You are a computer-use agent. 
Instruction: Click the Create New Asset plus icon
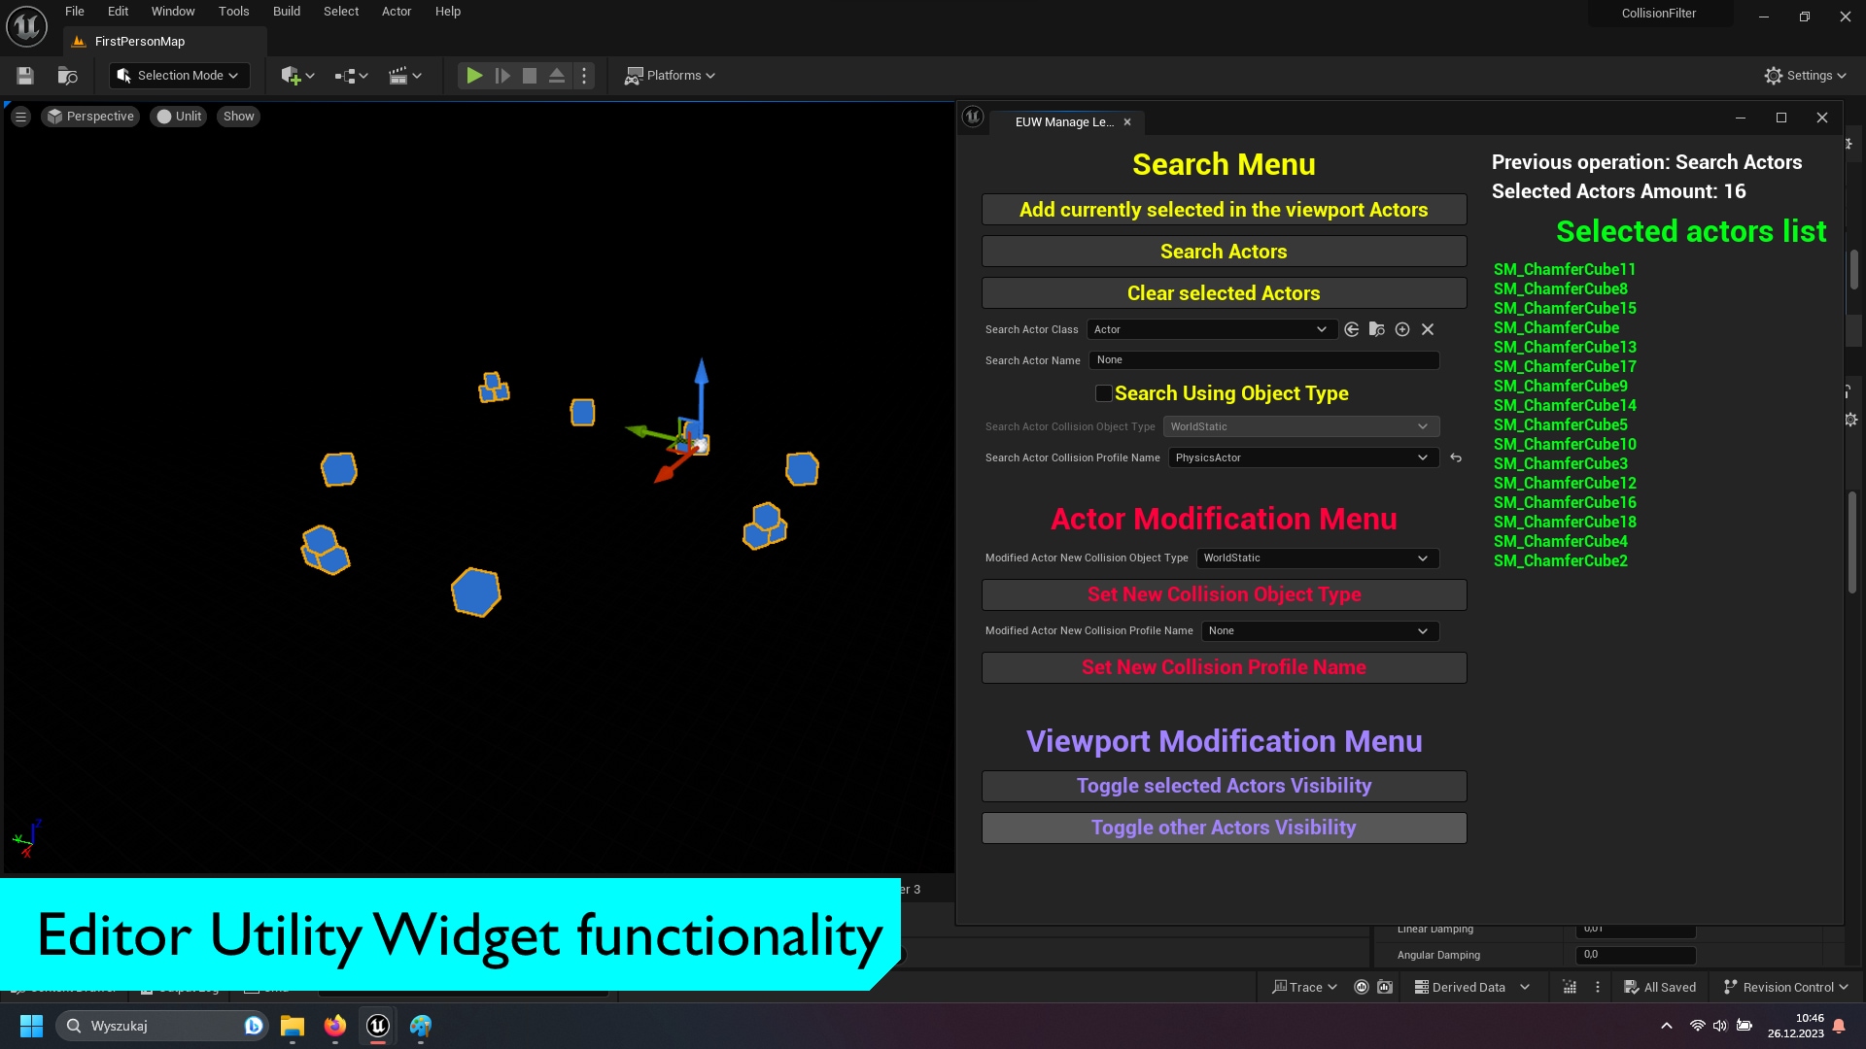pyautogui.click(x=1403, y=329)
